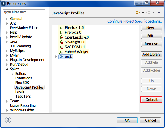
Task: Open the preferences page view menu arrow
Action: tap(159, 13)
